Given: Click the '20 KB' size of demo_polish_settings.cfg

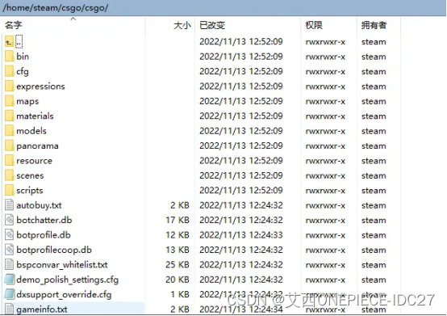Looking at the screenshot, I should tap(178, 280).
